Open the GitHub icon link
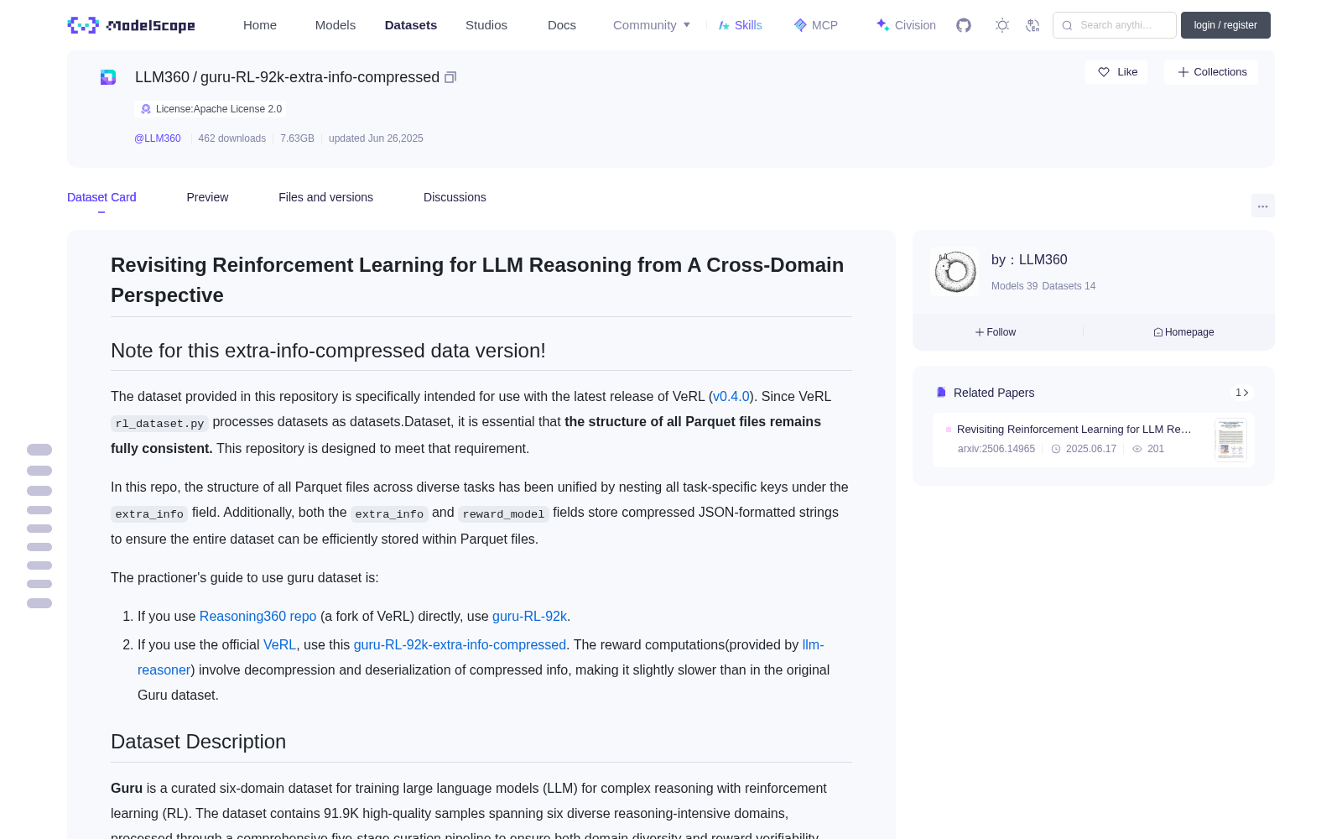This screenshot has height=839, width=1342. pos(964,25)
